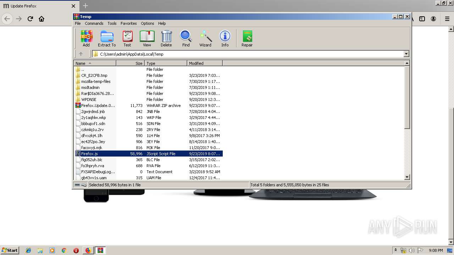Select the Firefox.Update ZIP archive row
Viewport: 454px width, 255px height.
click(148, 106)
